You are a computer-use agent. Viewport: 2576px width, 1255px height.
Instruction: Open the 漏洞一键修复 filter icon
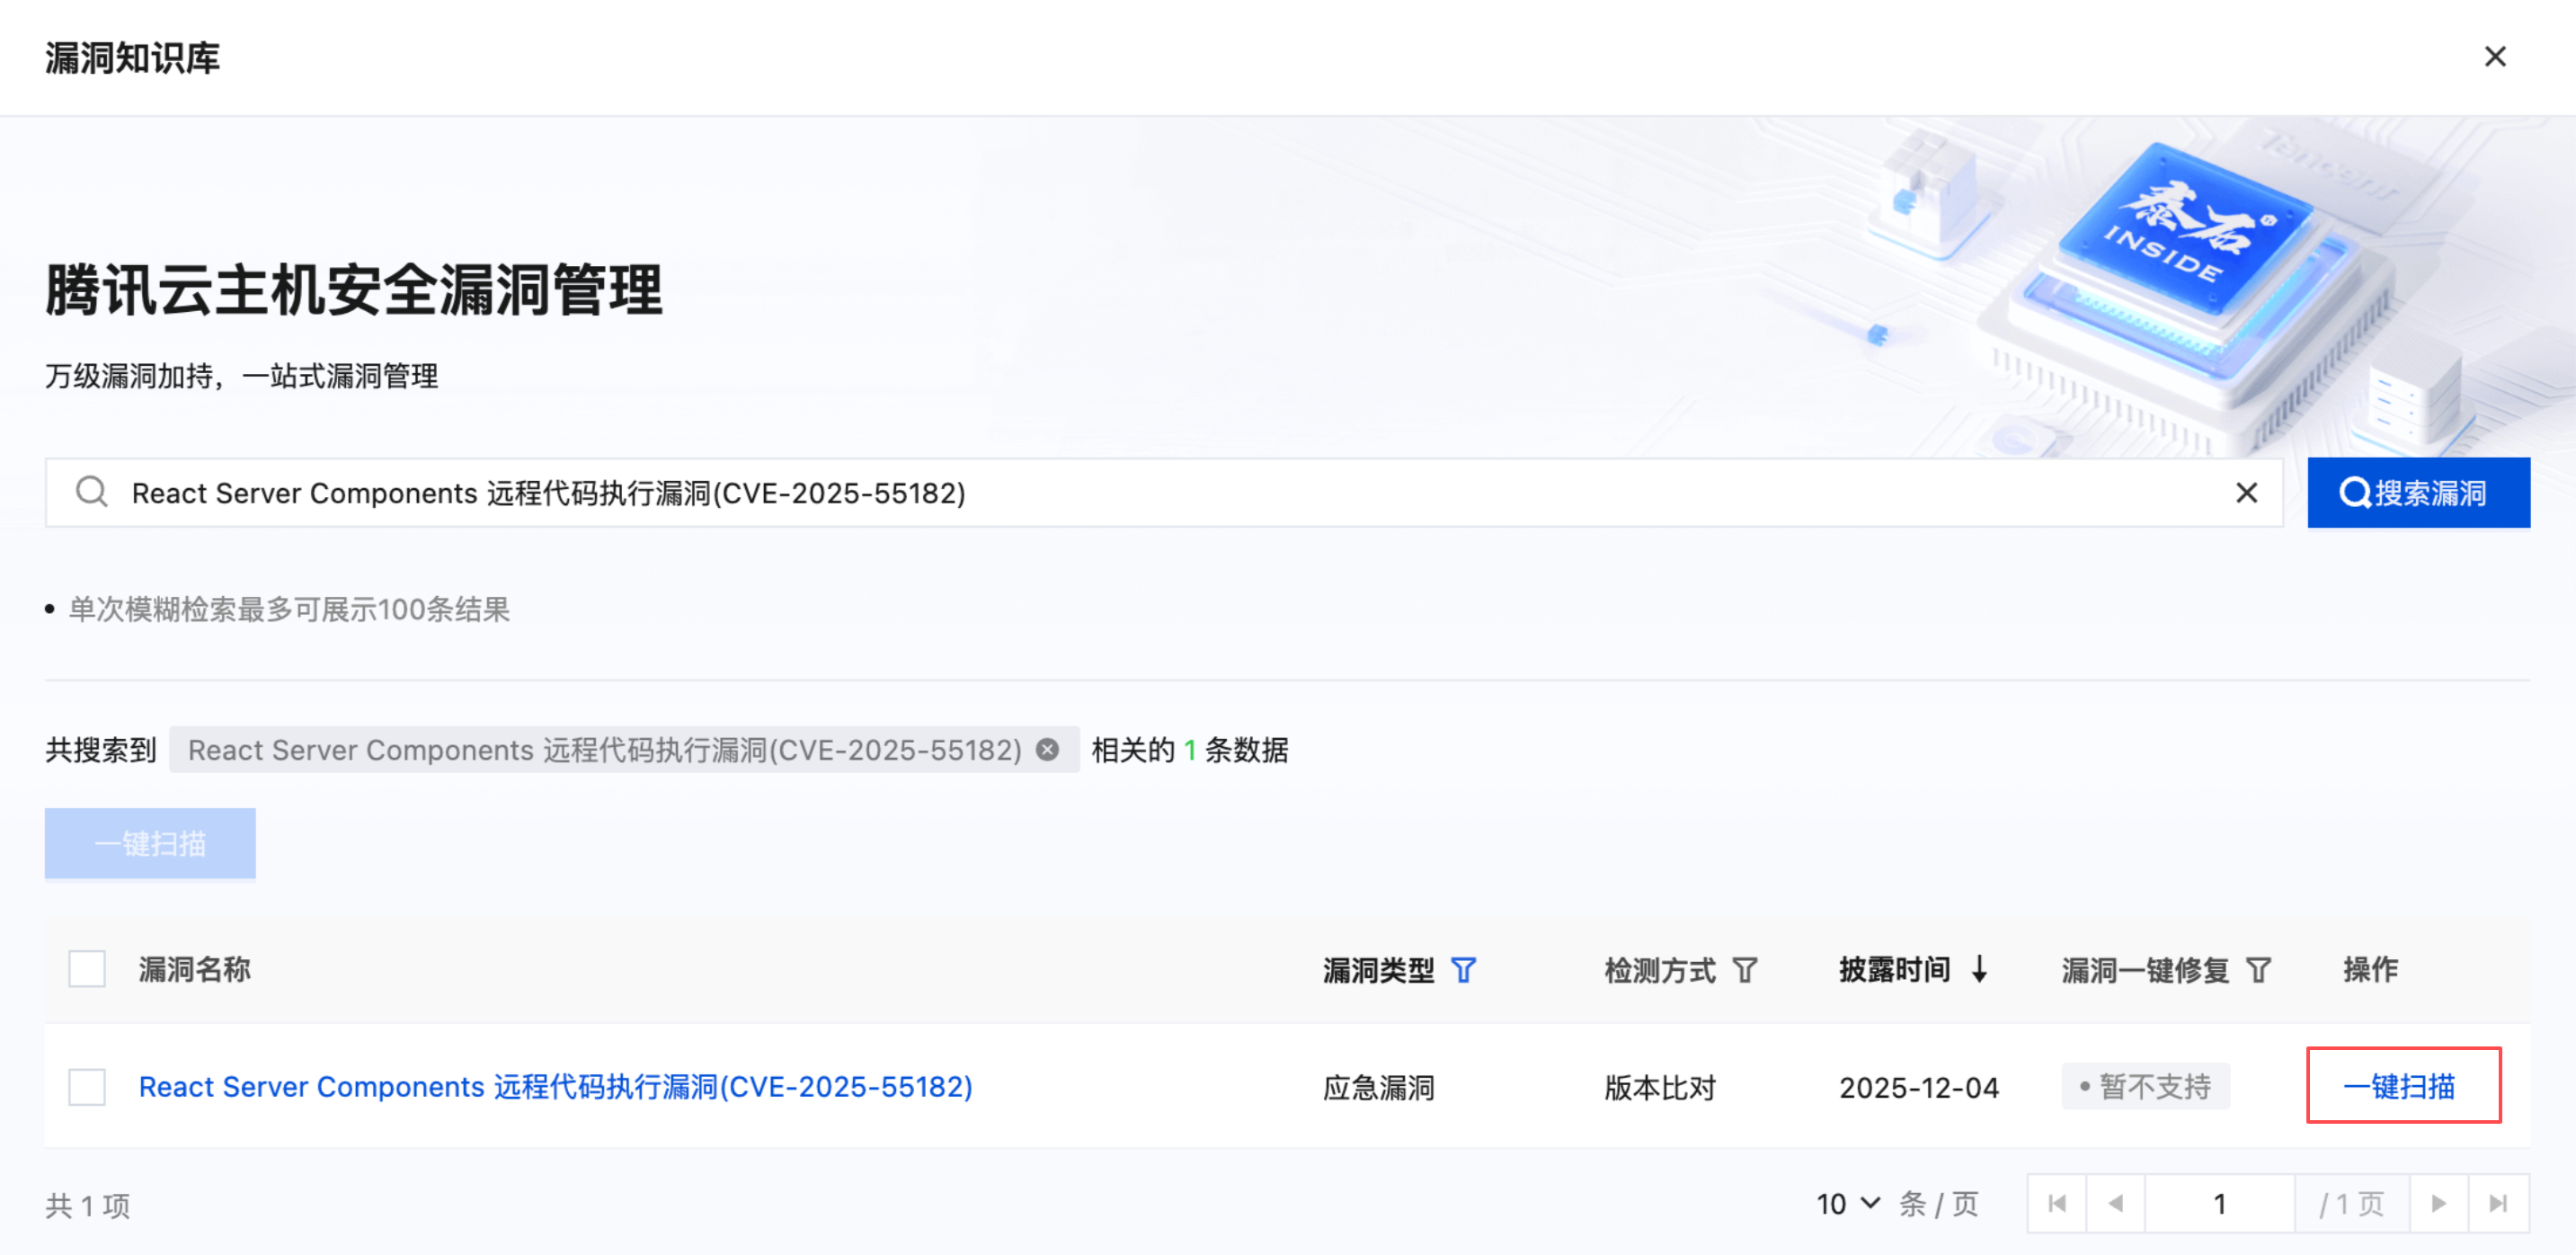[2258, 970]
